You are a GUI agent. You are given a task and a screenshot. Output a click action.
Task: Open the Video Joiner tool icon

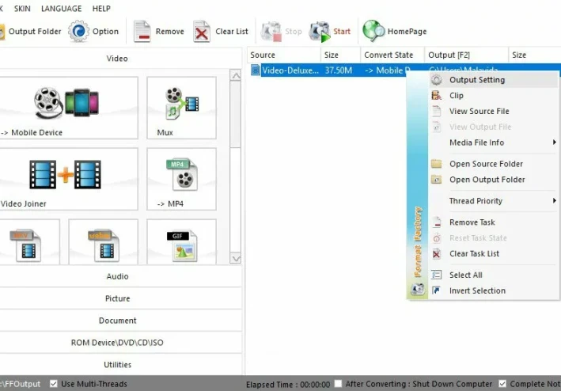pyautogui.click(x=65, y=175)
